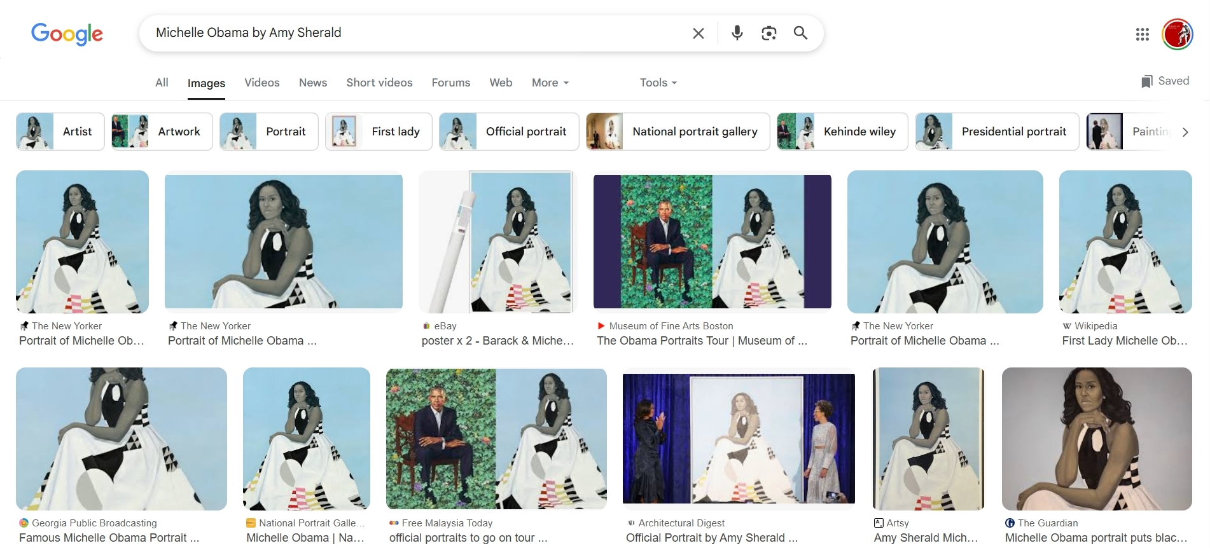The height and width of the screenshot is (548, 1210).
Task: Open Google Lens image search icon
Action: coord(768,33)
